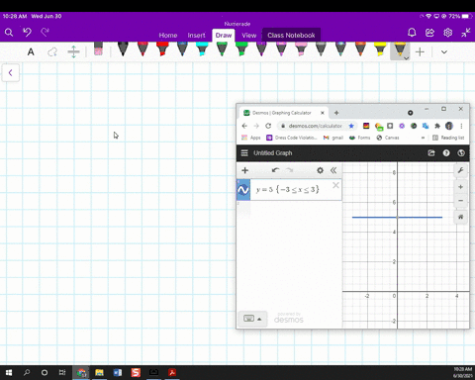Choose the insert space tool
Screen dimensions: 475x380
click(73, 51)
